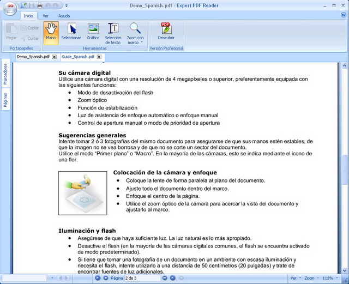Choose the Gráfico image selection tool
Screen dimensions: 349x284
pyautogui.click(x=93, y=33)
